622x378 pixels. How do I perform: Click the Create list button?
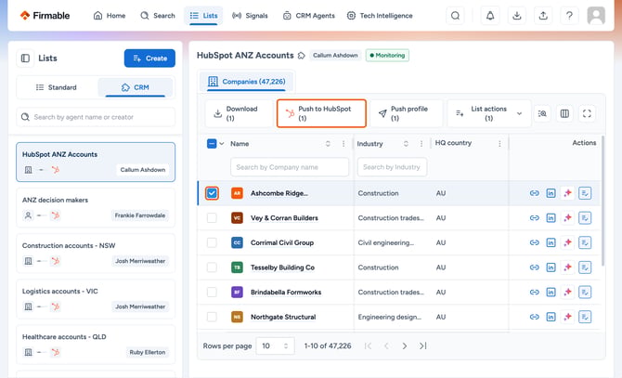click(x=149, y=59)
